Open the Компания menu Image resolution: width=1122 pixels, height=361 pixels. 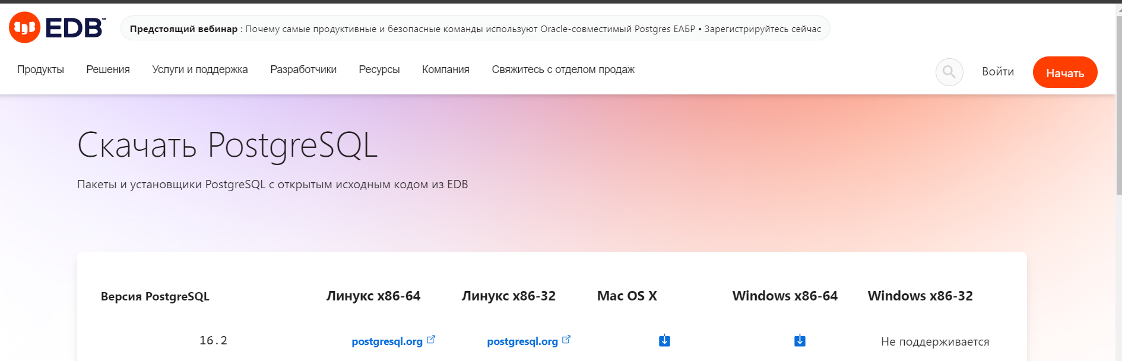[446, 69]
